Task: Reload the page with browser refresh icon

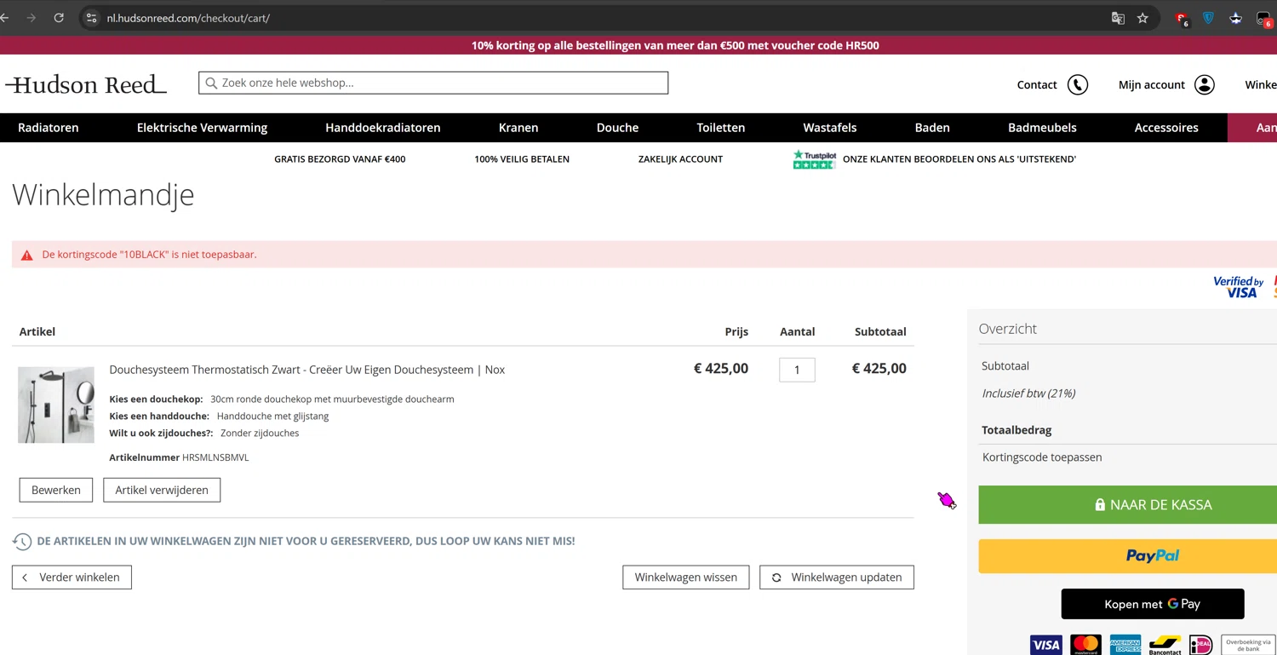Action: [59, 18]
